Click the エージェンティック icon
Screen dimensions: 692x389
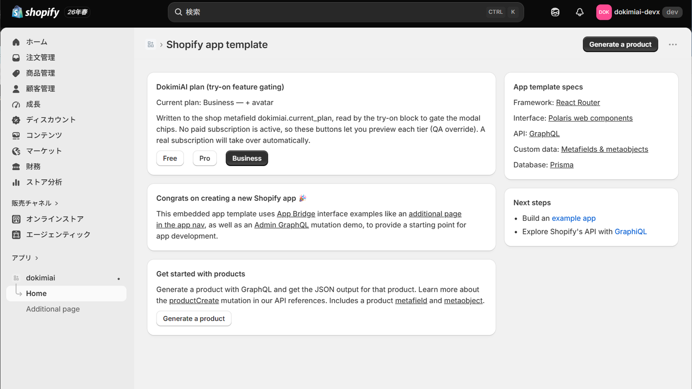(16, 235)
